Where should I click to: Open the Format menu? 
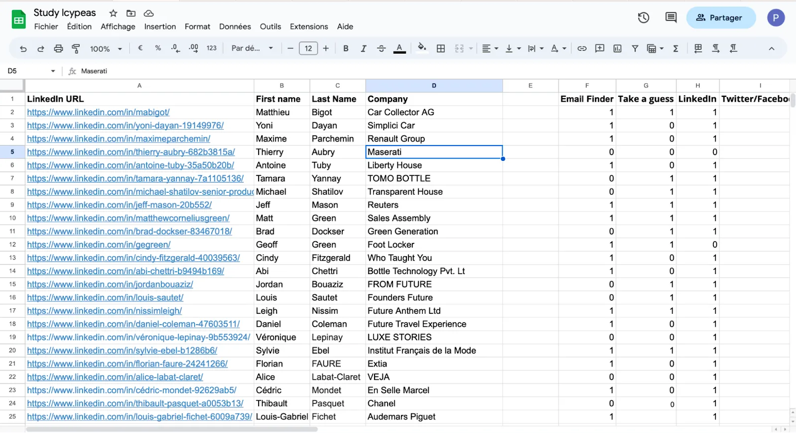[x=198, y=27]
